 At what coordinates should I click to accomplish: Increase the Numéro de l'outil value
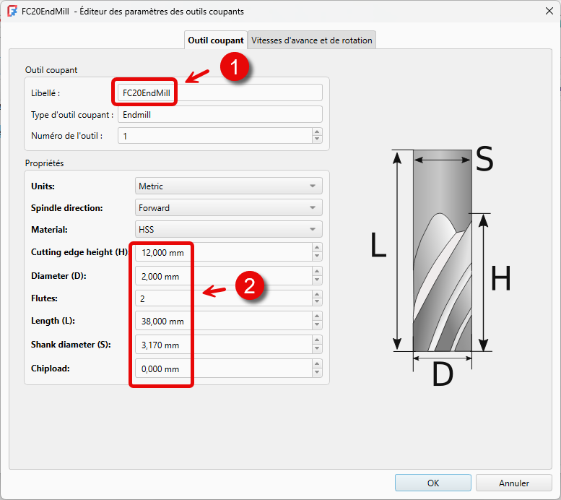pyautogui.click(x=317, y=132)
